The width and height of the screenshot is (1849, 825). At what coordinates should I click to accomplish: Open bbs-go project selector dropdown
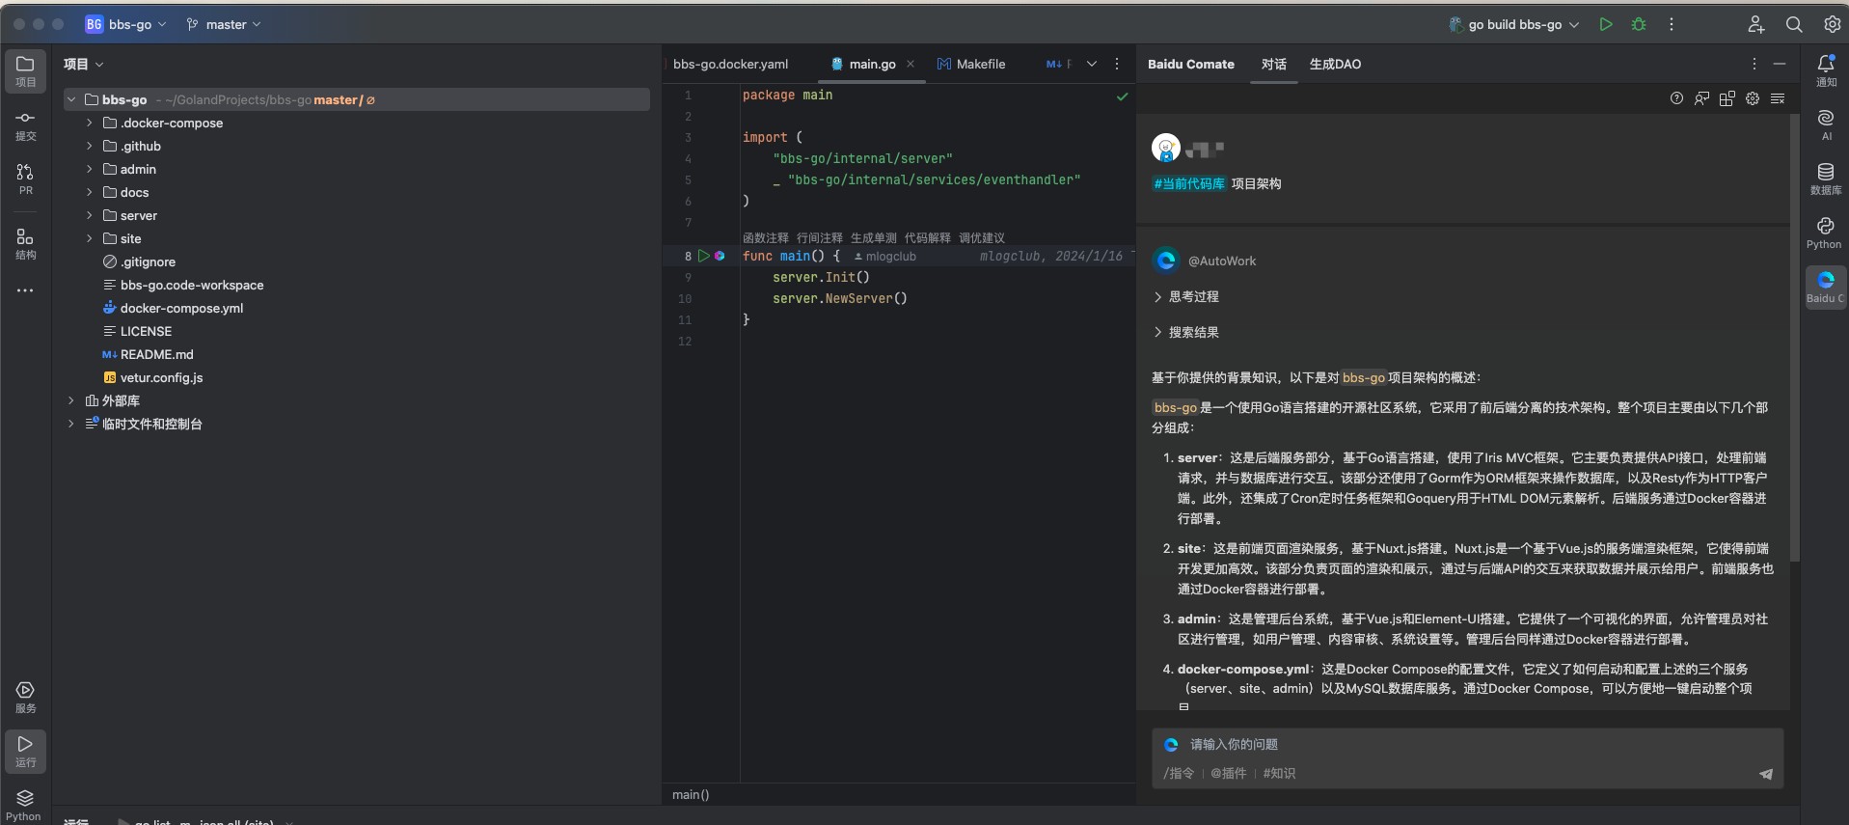click(125, 24)
